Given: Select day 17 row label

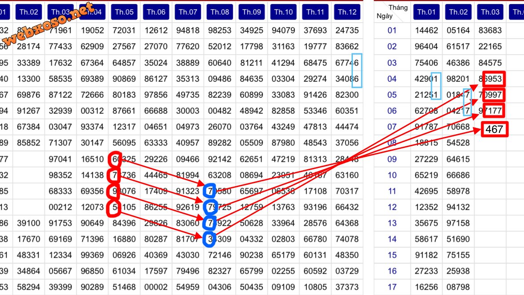Looking at the screenshot, I should 392,287.
